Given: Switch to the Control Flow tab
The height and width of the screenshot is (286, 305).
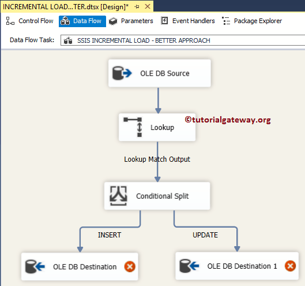Looking at the screenshot, I should (29, 21).
